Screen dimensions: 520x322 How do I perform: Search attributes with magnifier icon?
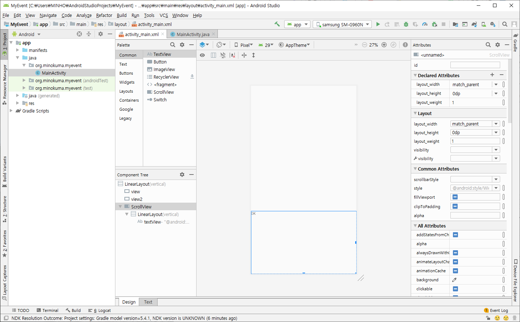coord(488,45)
